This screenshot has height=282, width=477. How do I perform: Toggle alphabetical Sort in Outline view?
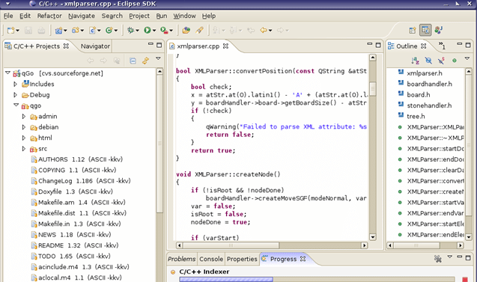point(416,61)
